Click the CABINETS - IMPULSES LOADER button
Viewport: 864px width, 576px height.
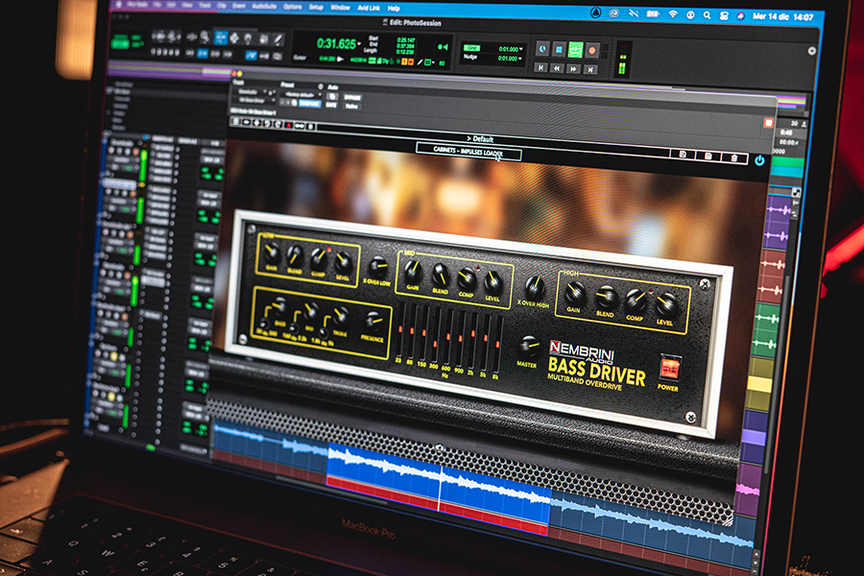[x=468, y=150]
